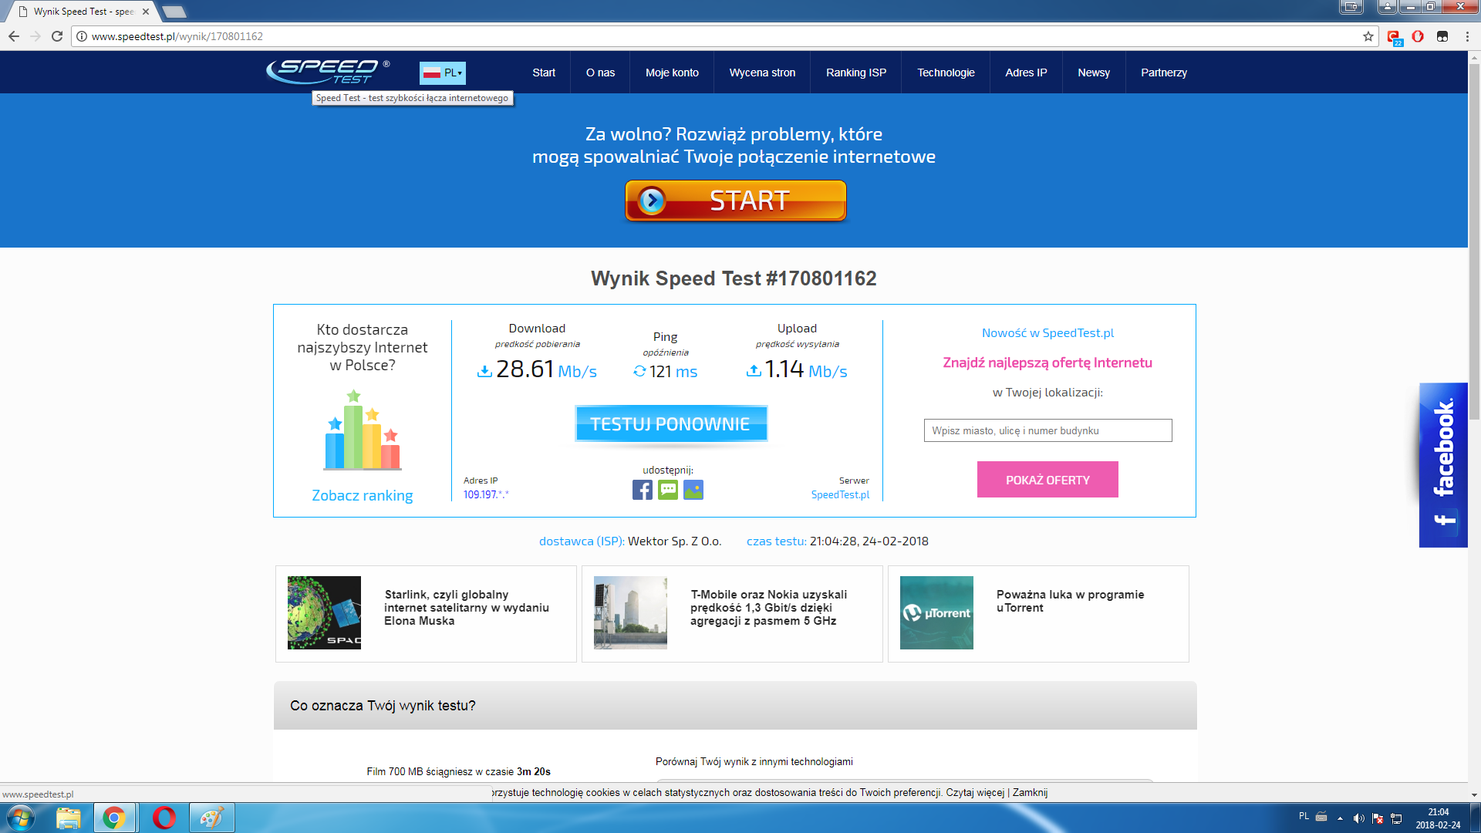Open the 'Zobacz ranking' link
The image size is (1481, 833).
[363, 495]
